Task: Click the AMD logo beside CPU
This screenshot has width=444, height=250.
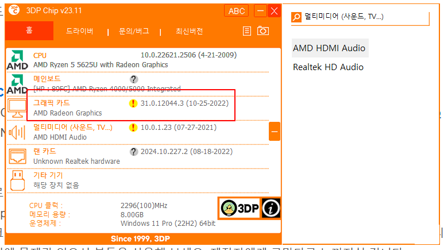Action: [x=17, y=60]
